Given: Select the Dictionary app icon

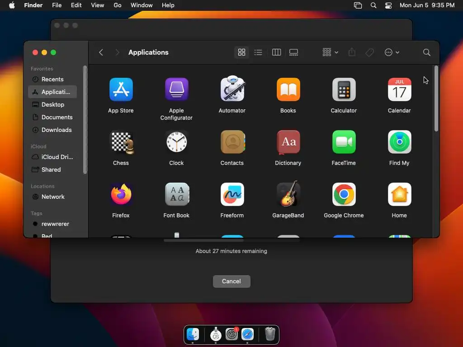Looking at the screenshot, I should [x=288, y=142].
